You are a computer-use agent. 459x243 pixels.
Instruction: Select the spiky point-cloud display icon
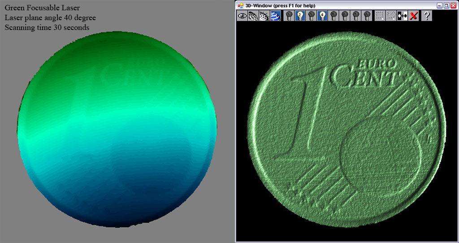[264, 16]
